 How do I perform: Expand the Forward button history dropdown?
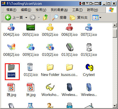coord(39,18)
